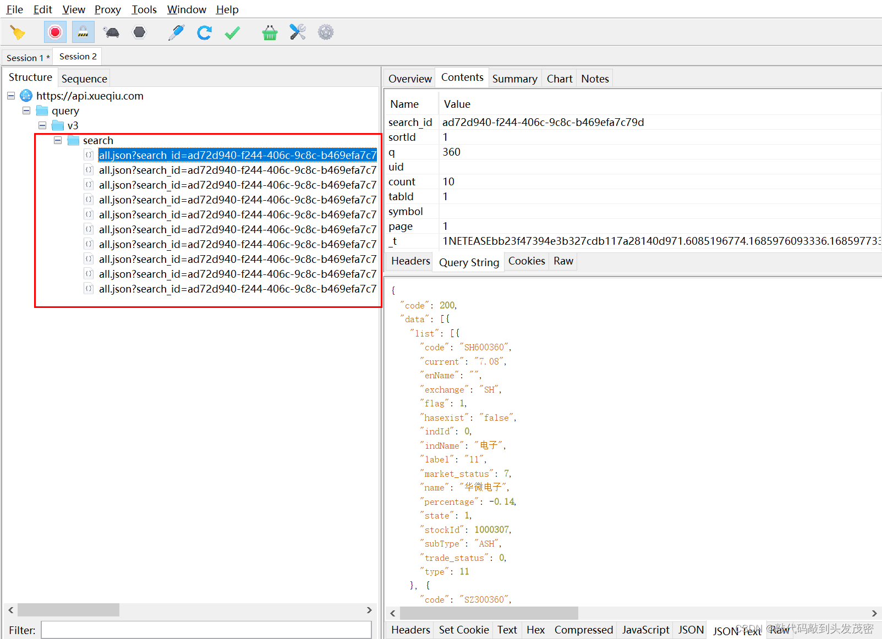Image resolution: width=882 pixels, height=639 pixels.
Task: Toggle the hexagon breakpoints icon
Action: click(x=140, y=32)
